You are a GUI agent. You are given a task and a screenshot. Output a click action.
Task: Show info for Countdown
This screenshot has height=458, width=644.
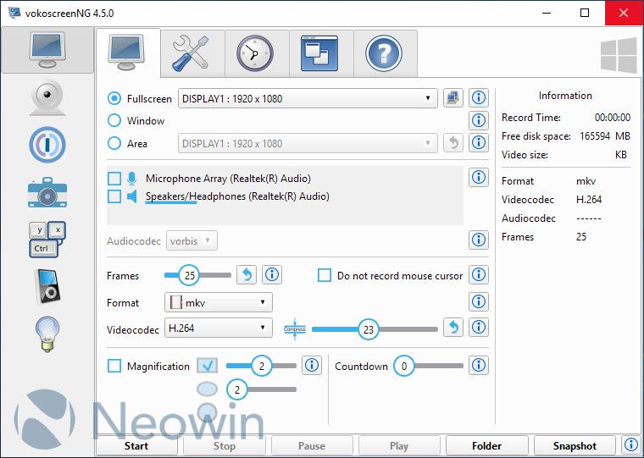pos(479,365)
